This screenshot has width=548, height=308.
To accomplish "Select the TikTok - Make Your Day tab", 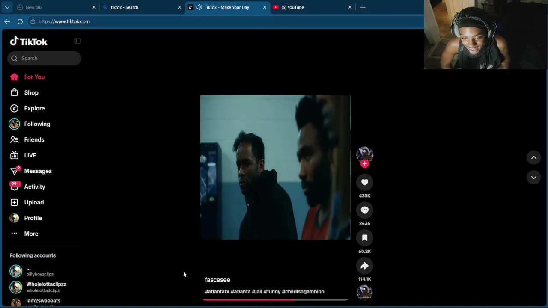I will tap(227, 7).
